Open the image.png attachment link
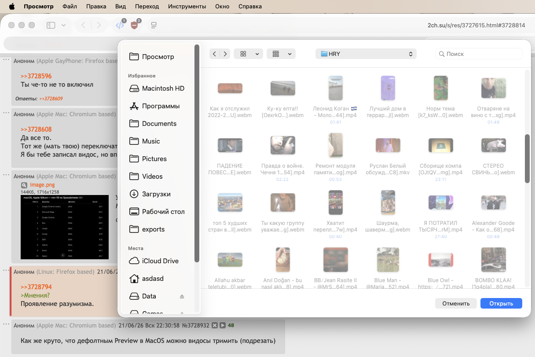The width and height of the screenshot is (535, 357). point(42,185)
